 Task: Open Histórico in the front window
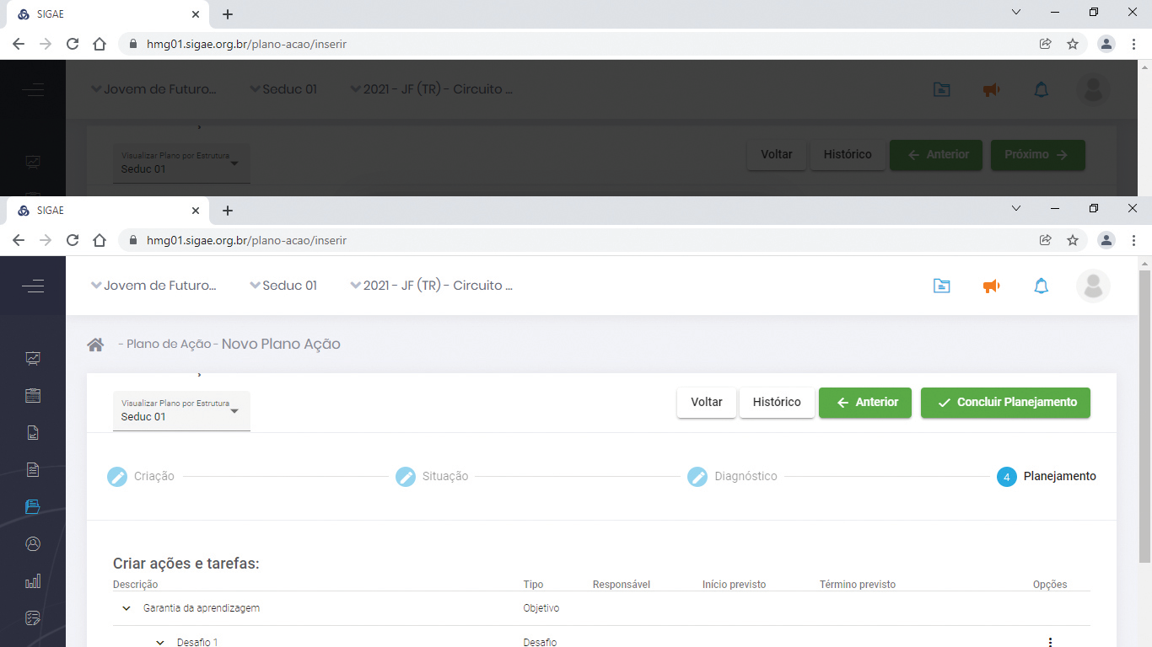(x=777, y=403)
